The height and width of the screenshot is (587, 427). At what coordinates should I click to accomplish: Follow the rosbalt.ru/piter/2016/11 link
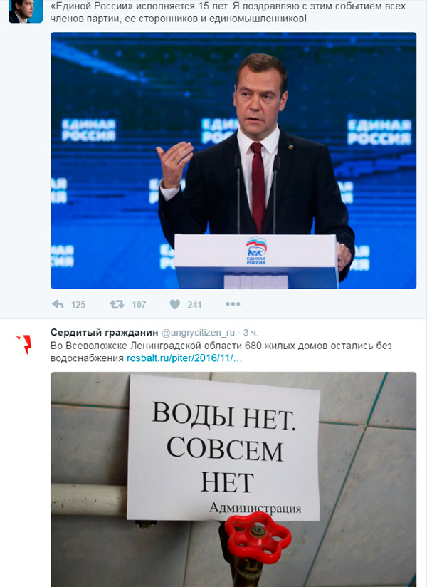click(x=184, y=358)
